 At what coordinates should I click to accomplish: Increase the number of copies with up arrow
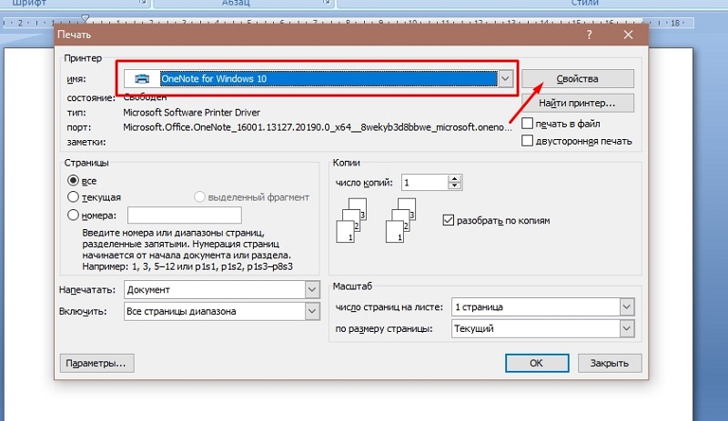(454, 178)
